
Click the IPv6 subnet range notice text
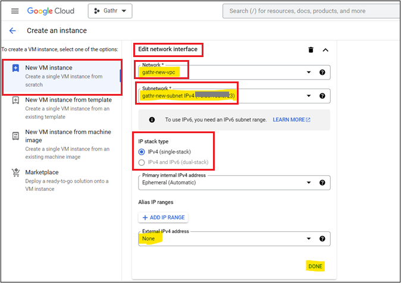215,120
